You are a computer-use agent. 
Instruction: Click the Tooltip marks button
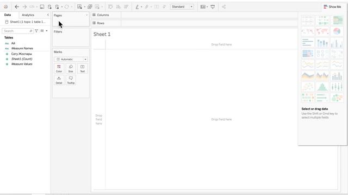[x=71, y=80]
